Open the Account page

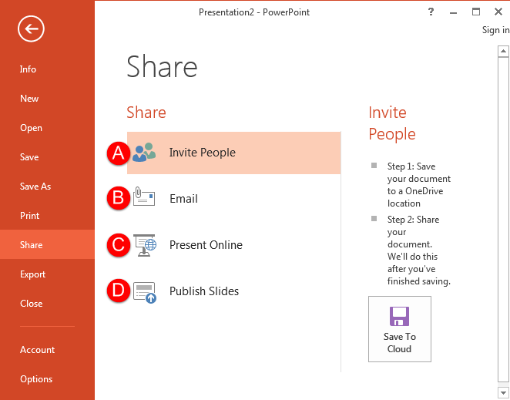pyautogui.click(x=47, y=350)
